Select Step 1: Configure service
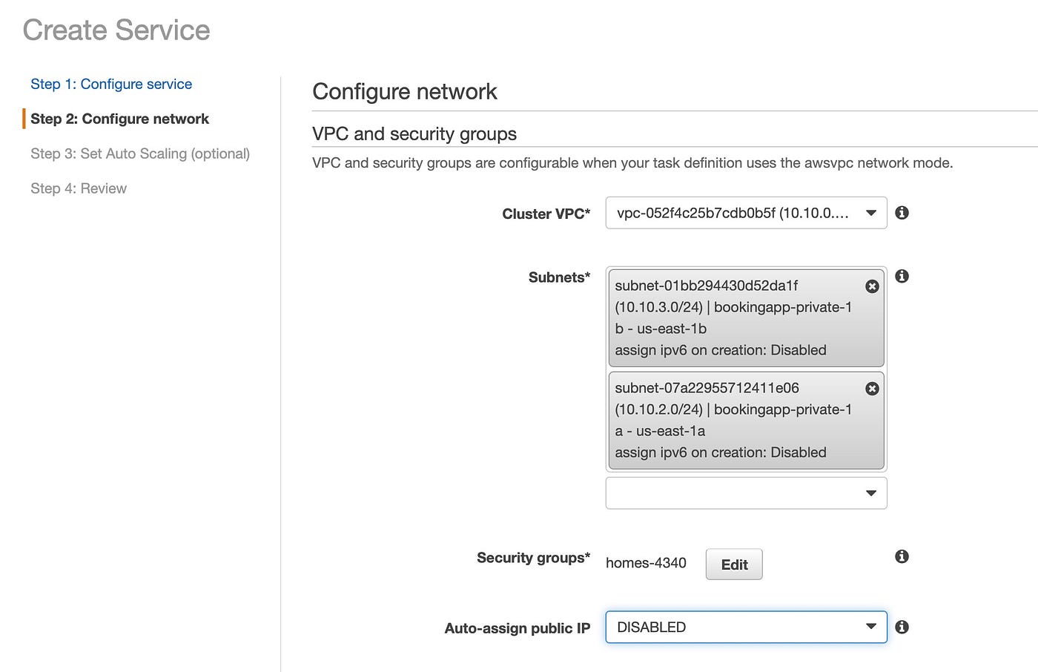The width and height of the screenshot is (1038, 672). click(111, 84)
